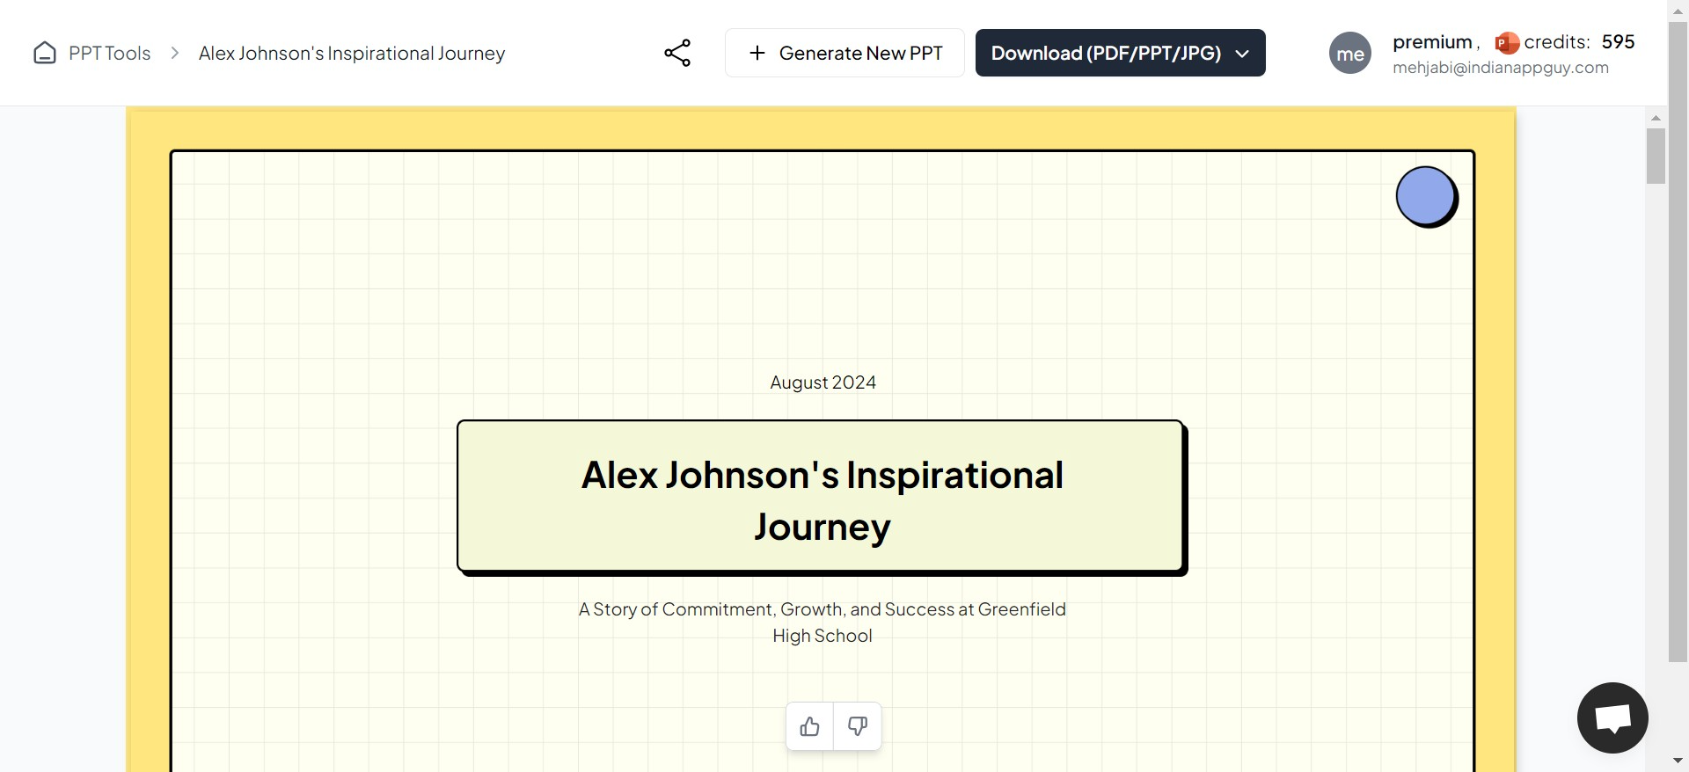This screenshot has width=1689, height=772.
Task: Click the thumbs up icon
Action: (810, 726)
